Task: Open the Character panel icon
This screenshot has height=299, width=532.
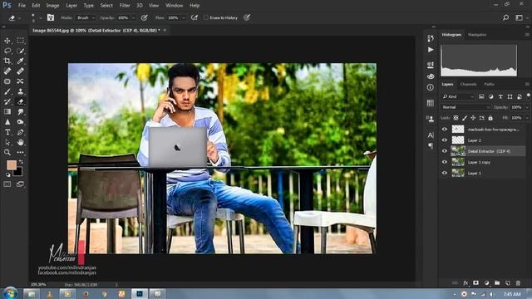Action: click(431, 135)
